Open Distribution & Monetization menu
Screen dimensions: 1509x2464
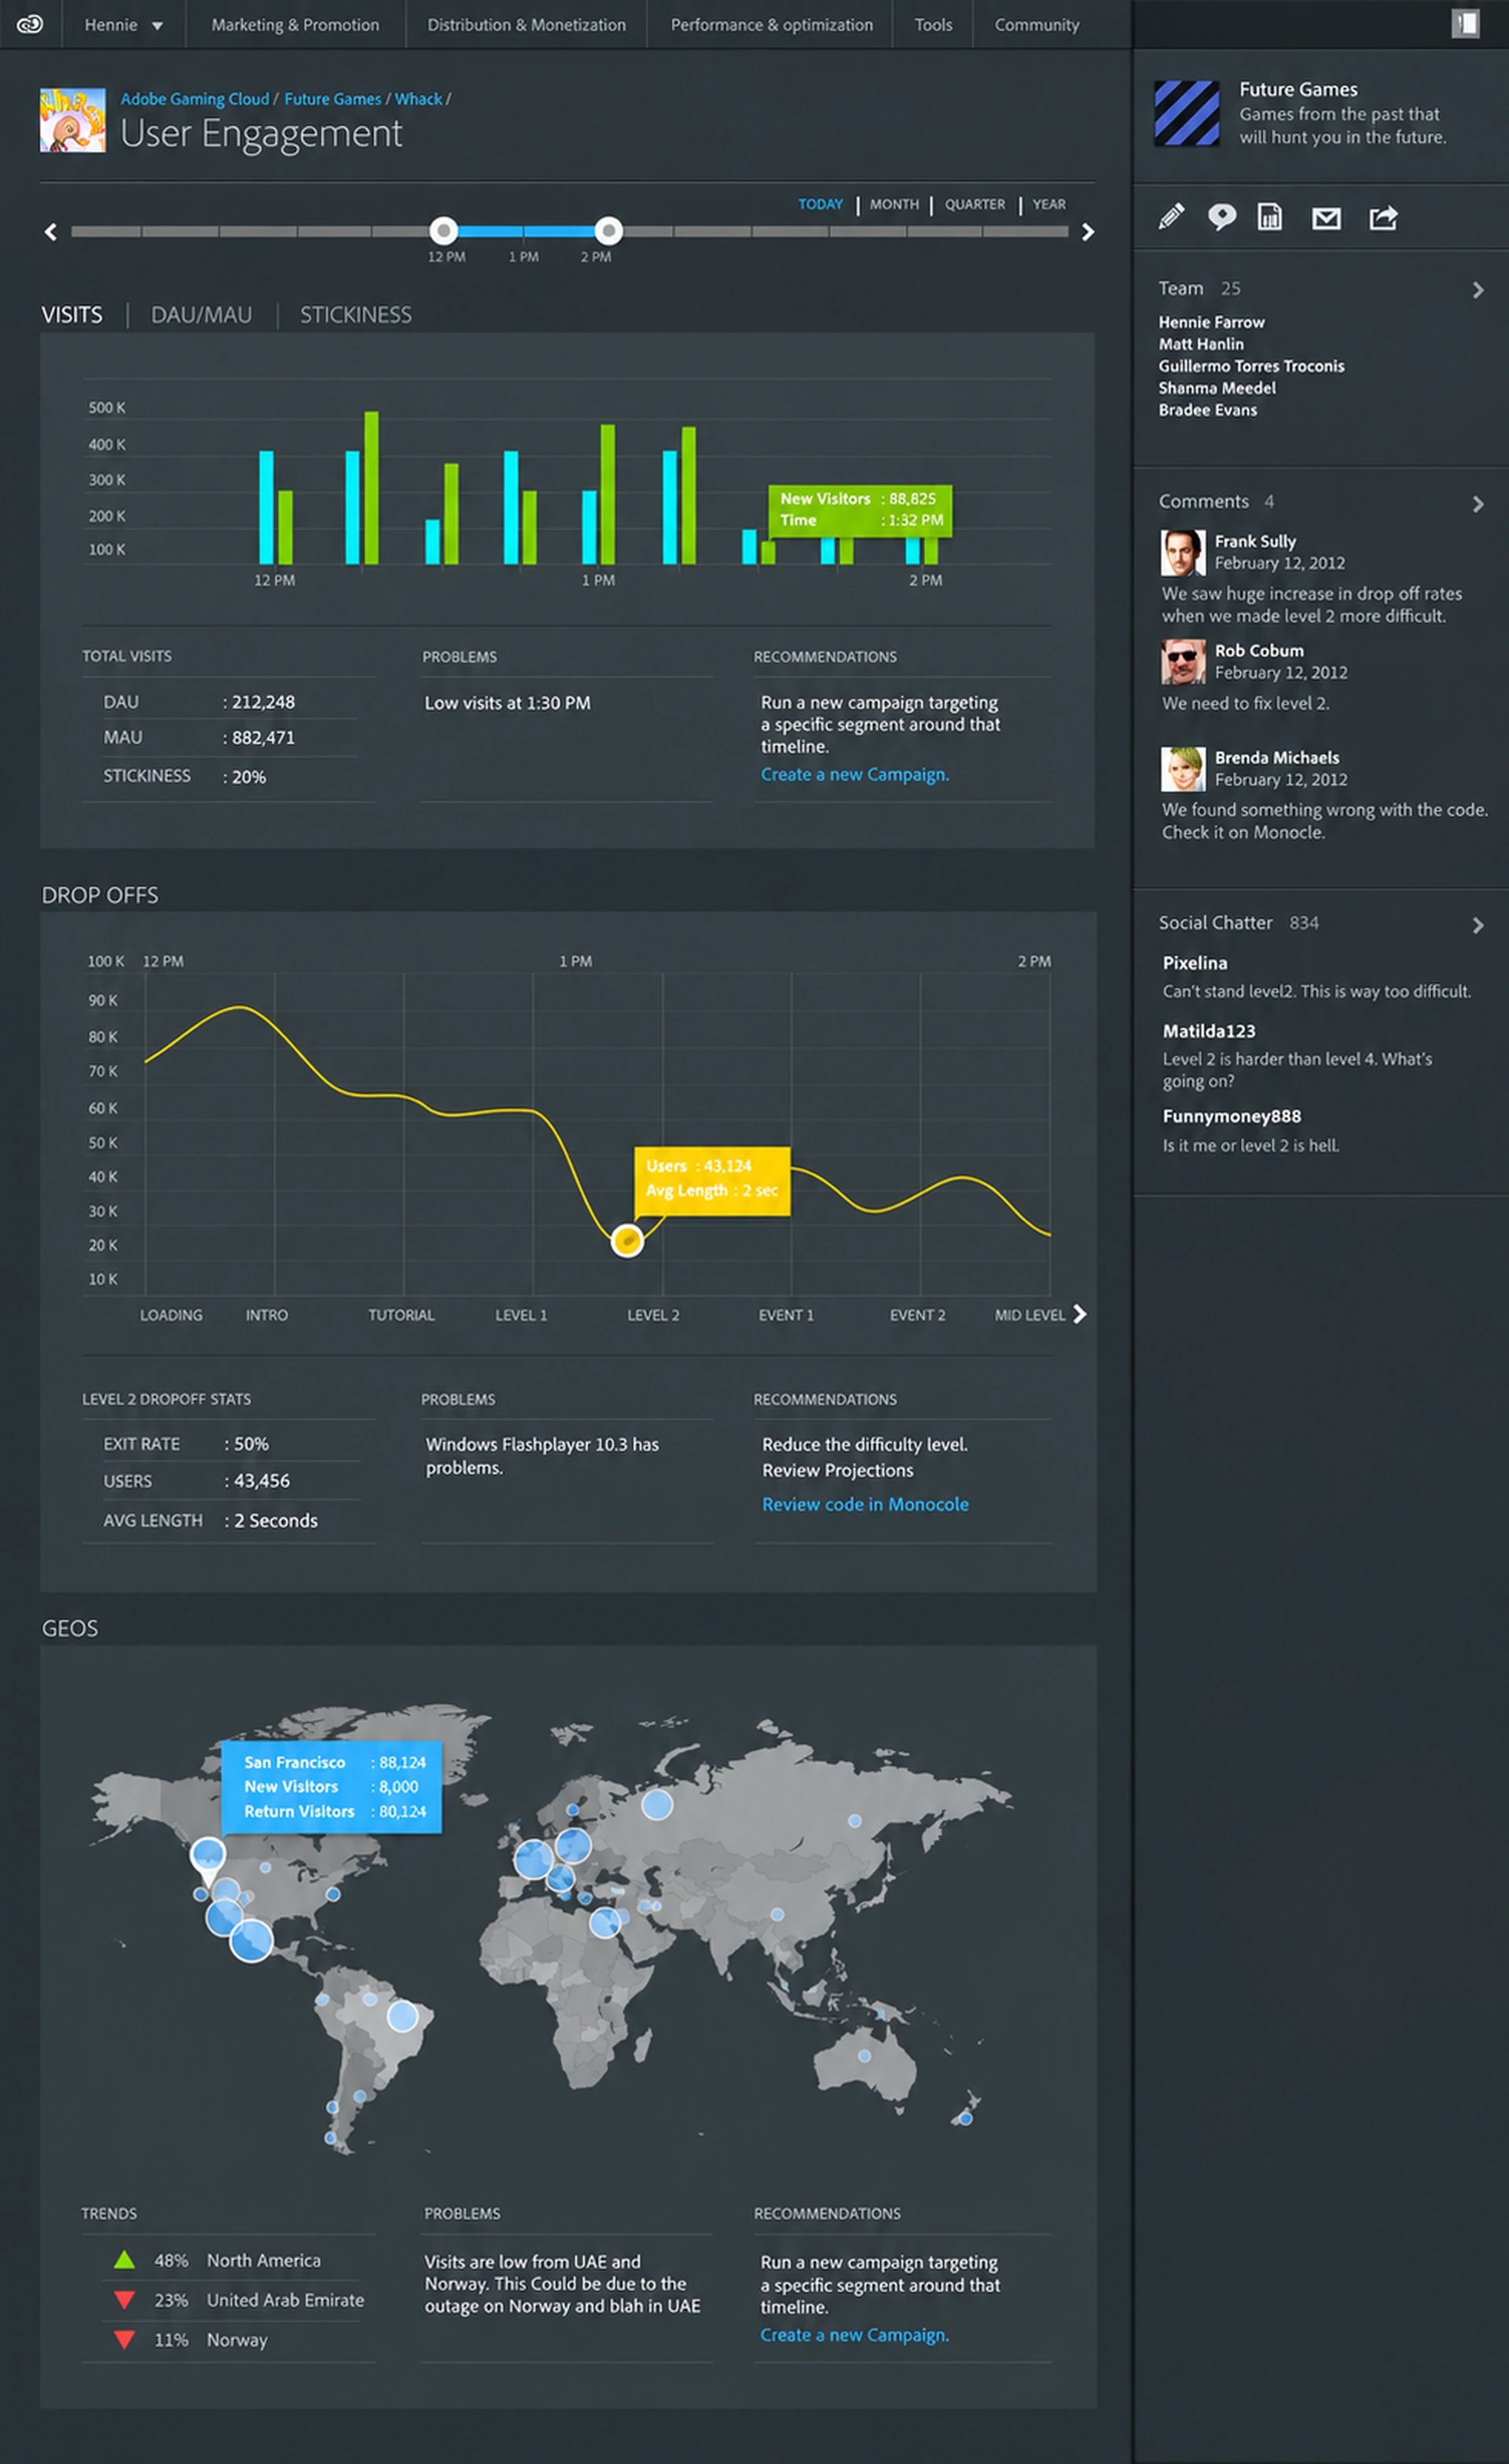(x=526, y=25)
